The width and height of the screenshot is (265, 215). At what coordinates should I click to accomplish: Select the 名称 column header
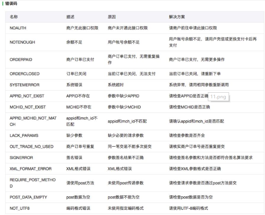14,17
